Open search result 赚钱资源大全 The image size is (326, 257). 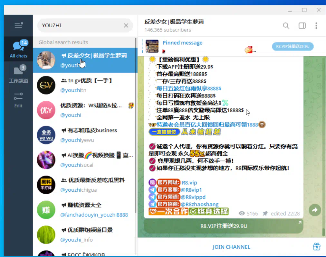click(85, 210)
